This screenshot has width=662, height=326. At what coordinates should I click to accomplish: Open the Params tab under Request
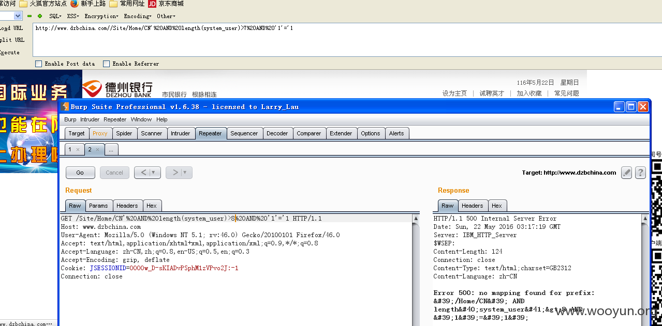pos(98,206)
